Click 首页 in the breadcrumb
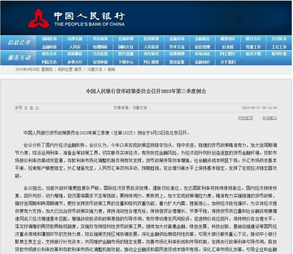The height and width of the screenshot is (254, 293). tap(78, 70)
